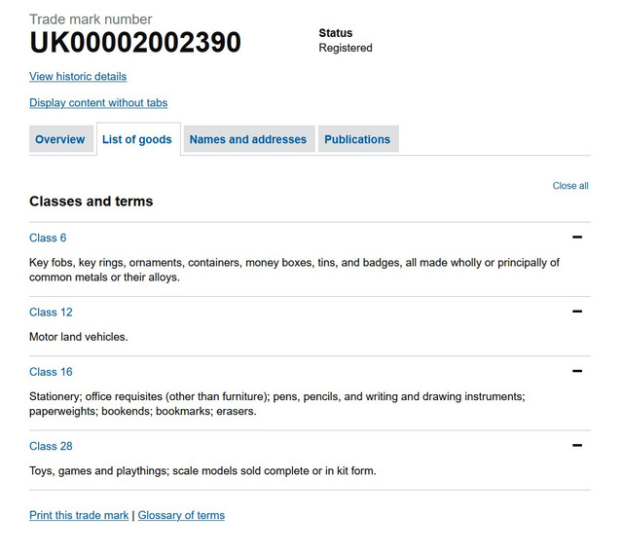
Task: Toggle the Class 6 heading
Action: [x=48, y=238]
